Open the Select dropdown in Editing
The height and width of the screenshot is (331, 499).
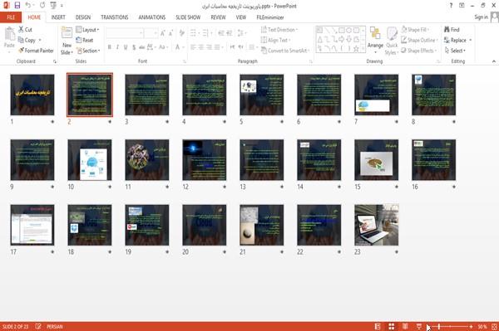pos(455,51)
